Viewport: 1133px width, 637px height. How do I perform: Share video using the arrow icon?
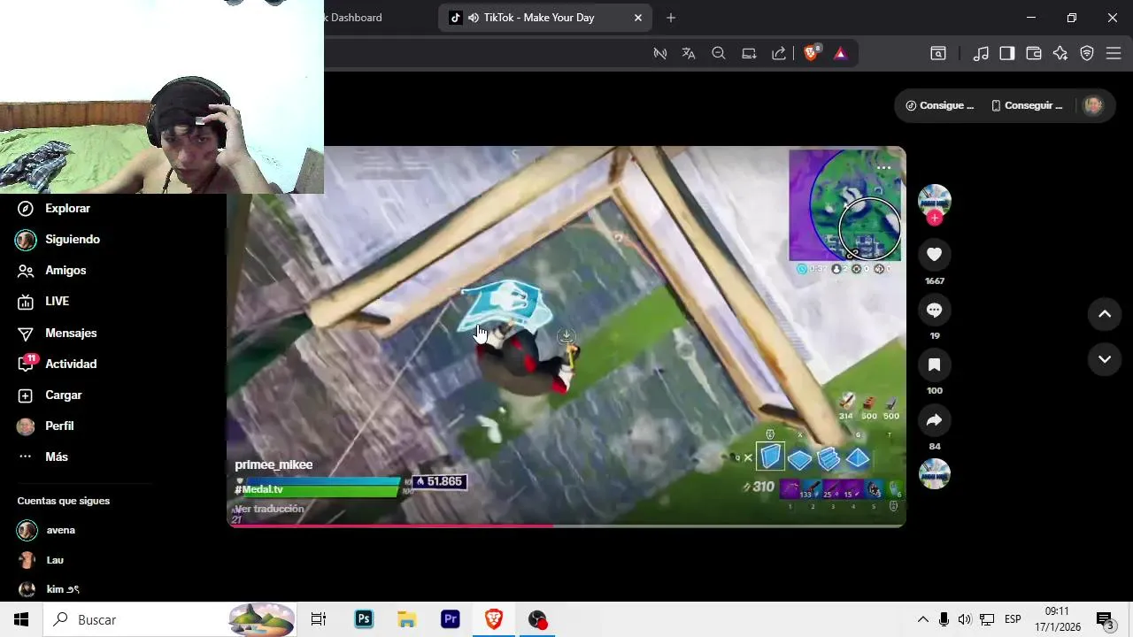click(934, 420)
